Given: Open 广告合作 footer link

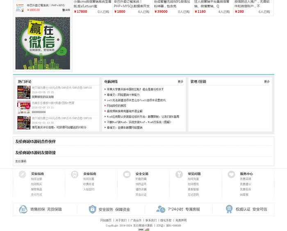Looking at the screenshot, I should tap(136, 220).
